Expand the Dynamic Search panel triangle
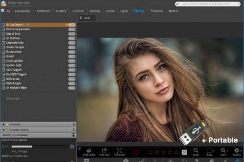The image size is (244, 162). coord(4,130)
